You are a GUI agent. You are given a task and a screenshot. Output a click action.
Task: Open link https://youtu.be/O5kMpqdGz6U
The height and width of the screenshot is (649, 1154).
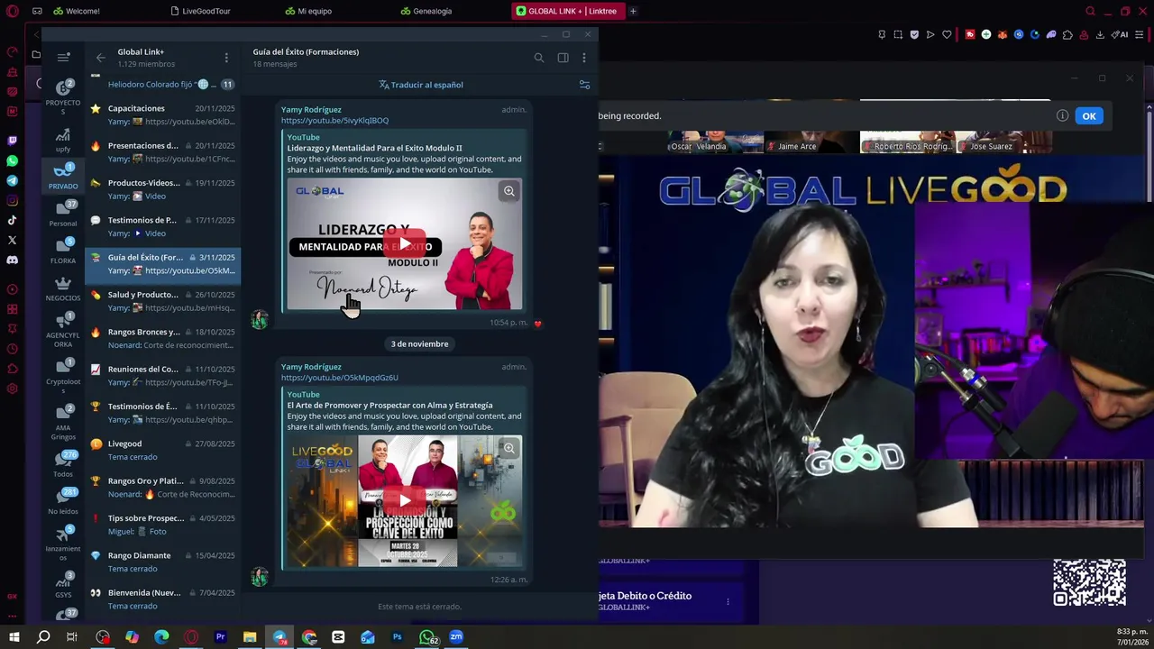339,378
